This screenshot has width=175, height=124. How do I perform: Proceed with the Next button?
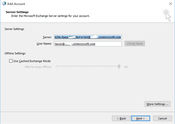pyautogui.click(x=141, y=118)
